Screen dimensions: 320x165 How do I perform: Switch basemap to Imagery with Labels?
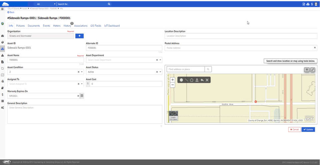[x=173, y=115]
